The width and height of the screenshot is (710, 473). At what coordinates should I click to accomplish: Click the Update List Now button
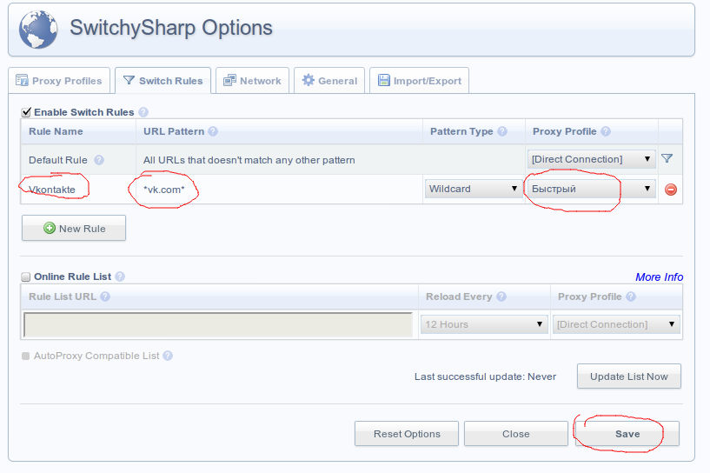click(629, 376)
